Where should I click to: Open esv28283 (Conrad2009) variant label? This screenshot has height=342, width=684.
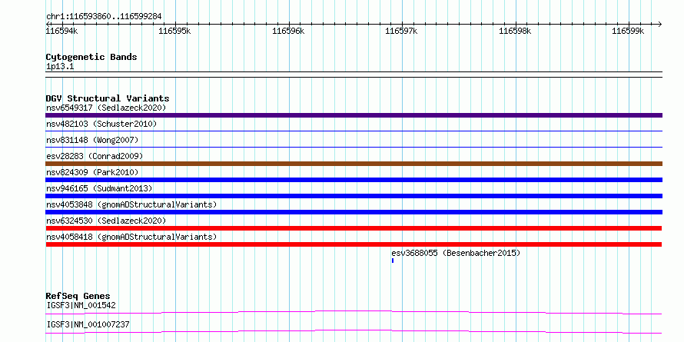pos(95,156)
